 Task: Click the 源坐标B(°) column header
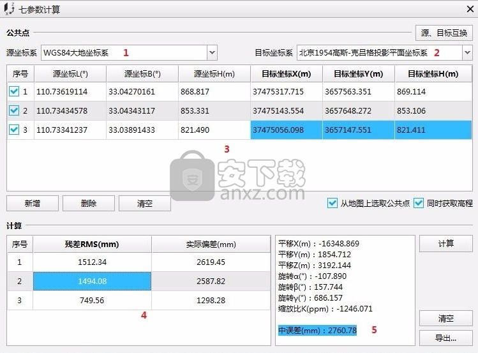pos(142,74)
